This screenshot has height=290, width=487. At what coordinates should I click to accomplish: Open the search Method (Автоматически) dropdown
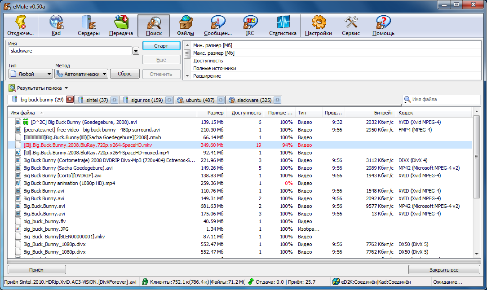pyautogui.click(x=81, y=74)
